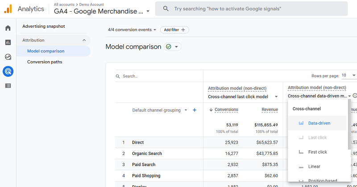Collapse the Attribution section chevron
Viewport: 357px width, 187px height.
(x=84, y=40)
